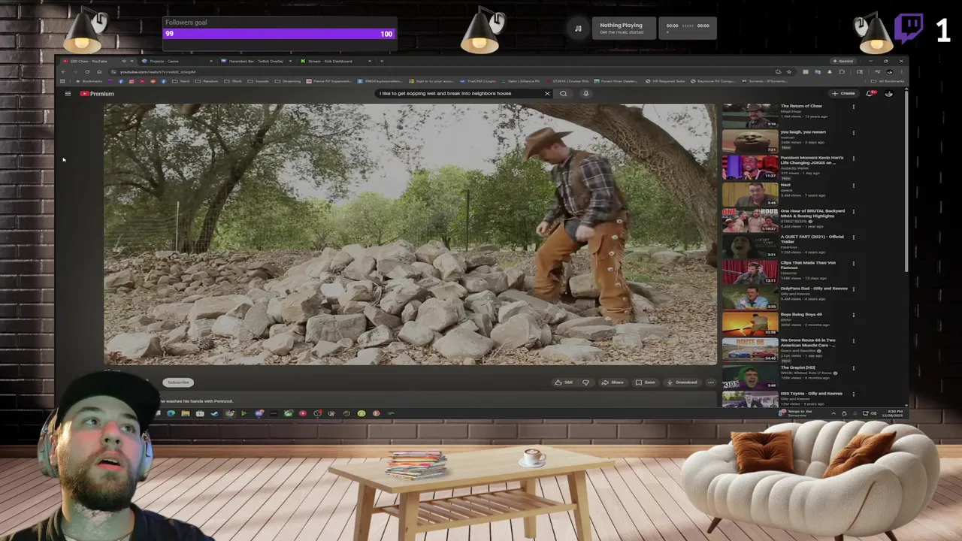
Task: Open Clips That Made Theo Von Famous
Action: [x=808, y=265]
